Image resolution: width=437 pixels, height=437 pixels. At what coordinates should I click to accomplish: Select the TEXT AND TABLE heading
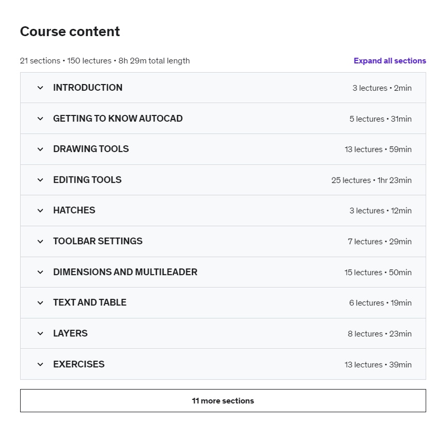(90, 302)
